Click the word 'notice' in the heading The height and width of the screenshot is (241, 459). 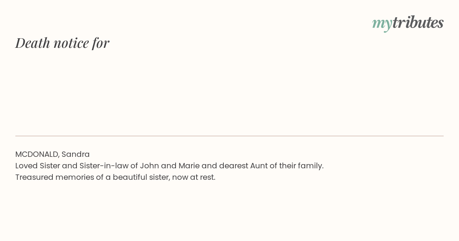(71, 43)
